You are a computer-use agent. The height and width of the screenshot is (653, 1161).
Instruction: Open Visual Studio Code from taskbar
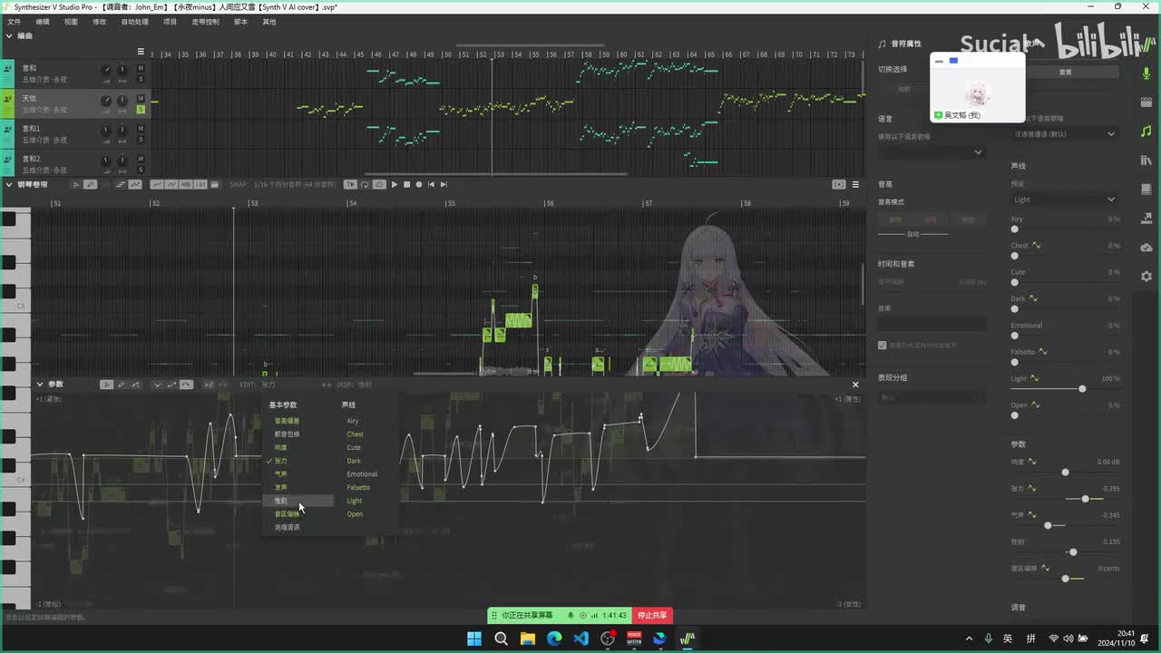(581, 638)
